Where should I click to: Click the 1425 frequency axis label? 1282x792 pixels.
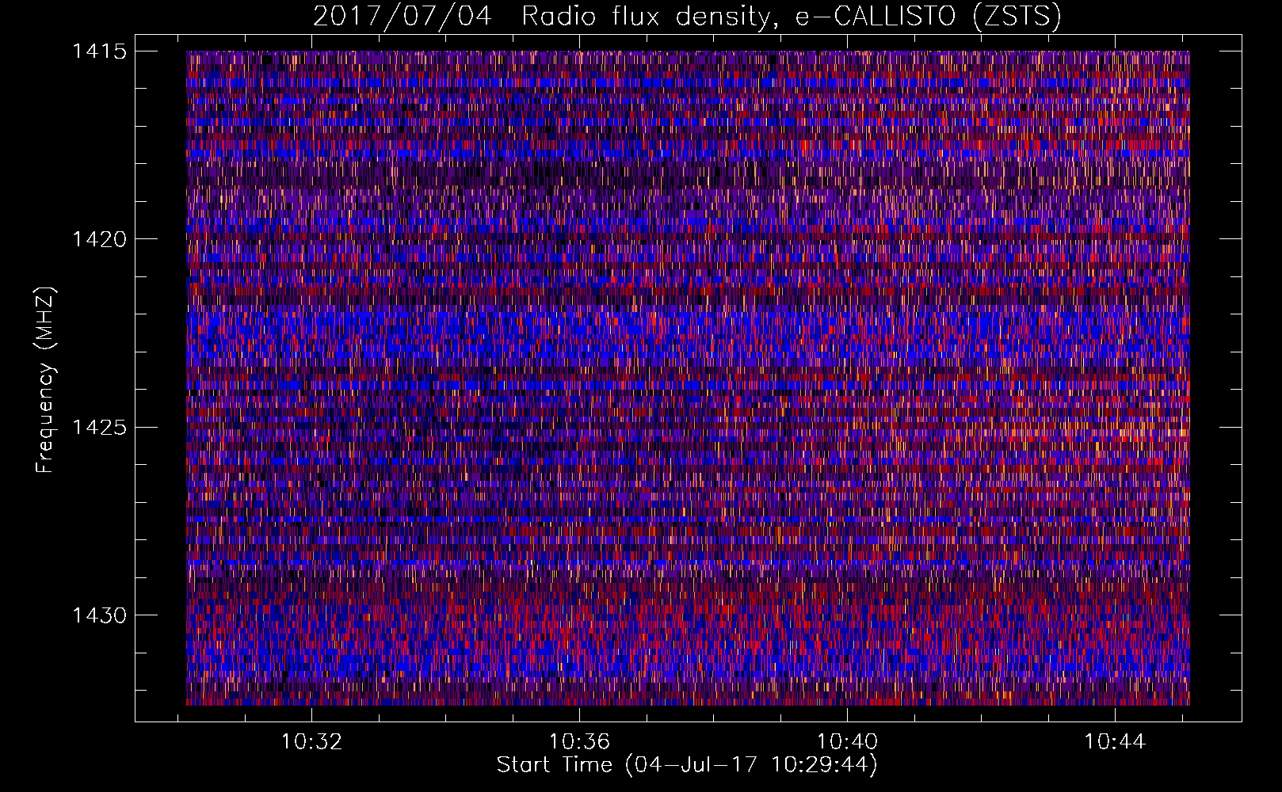99,428
